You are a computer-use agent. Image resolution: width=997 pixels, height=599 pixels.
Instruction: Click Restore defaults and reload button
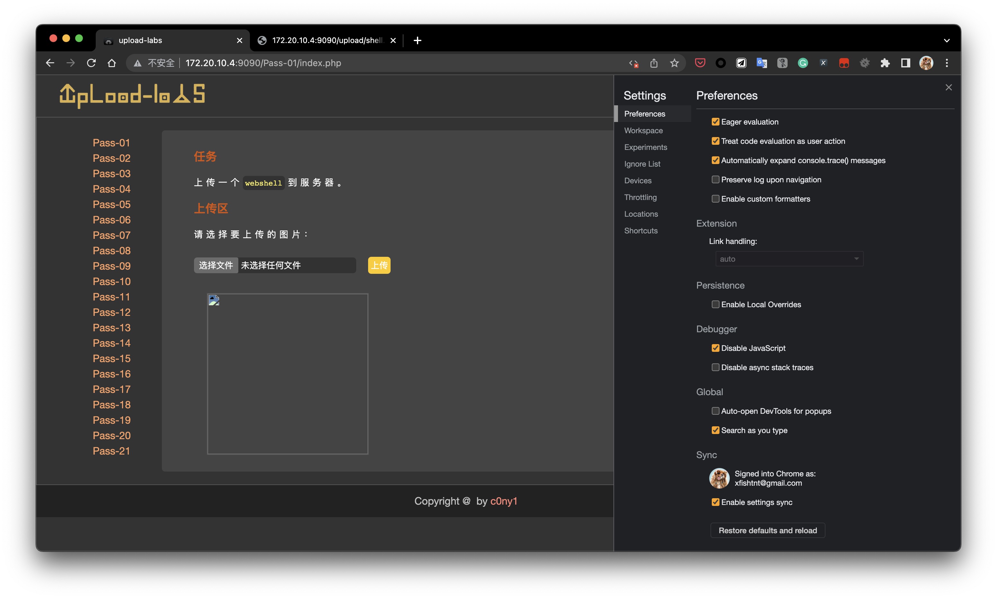coord(767,530)
